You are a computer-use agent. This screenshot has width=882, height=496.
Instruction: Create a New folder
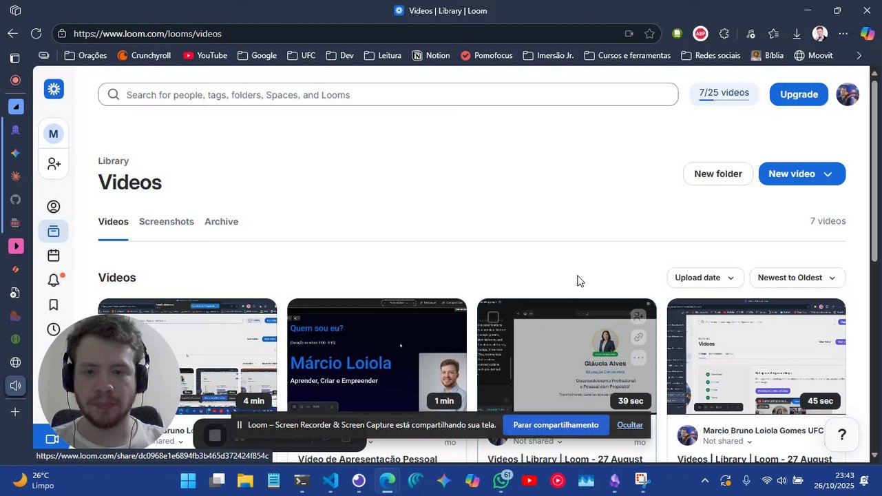(x=718, y=174)
